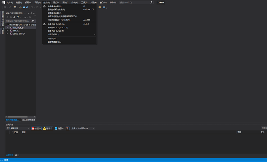Choose run code analysis Alt+F11 entry
Viewport: 267px width, 162px height.
pyautogui.click(x=70, y=20)
